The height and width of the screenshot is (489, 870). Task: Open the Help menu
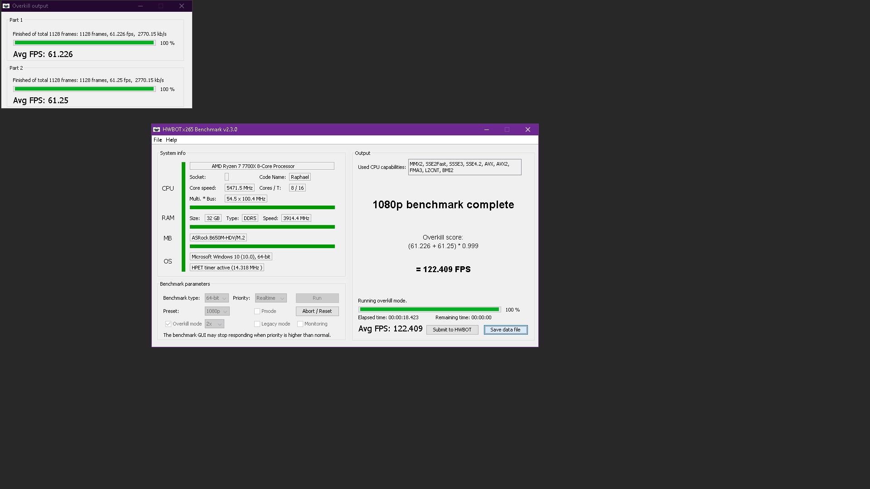point(171,140)
